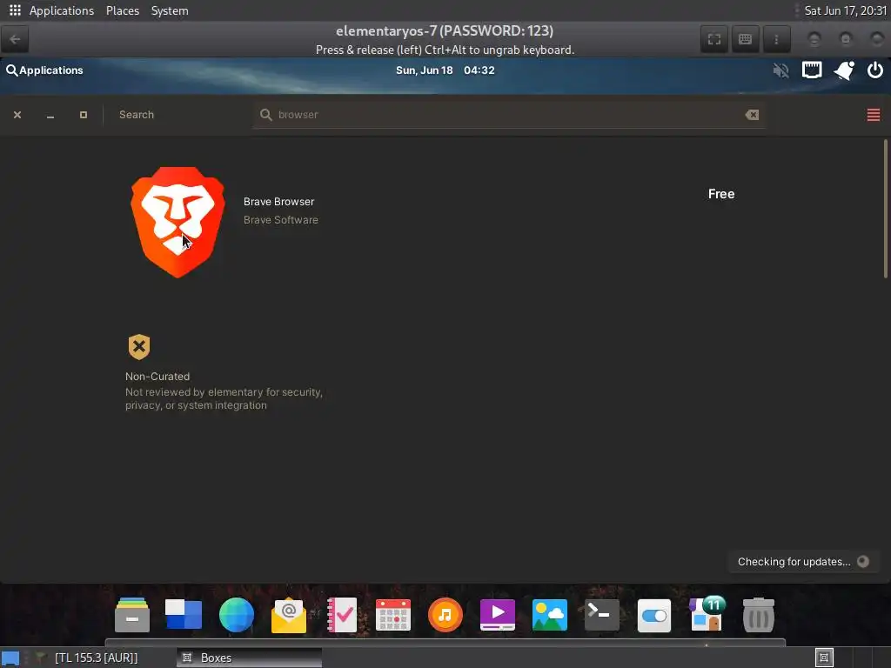This screenshot has width=891, height=668.
Task: Open elementary Applications launcher
Action: click(44, 70)
